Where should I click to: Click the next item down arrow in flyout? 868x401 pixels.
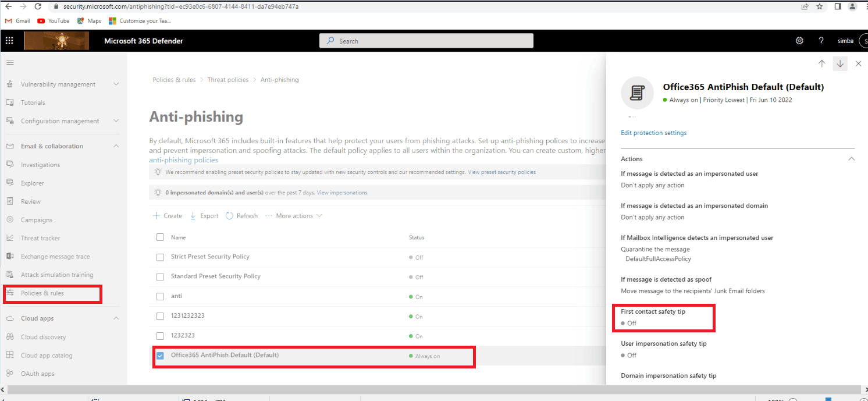pos(839,63)
